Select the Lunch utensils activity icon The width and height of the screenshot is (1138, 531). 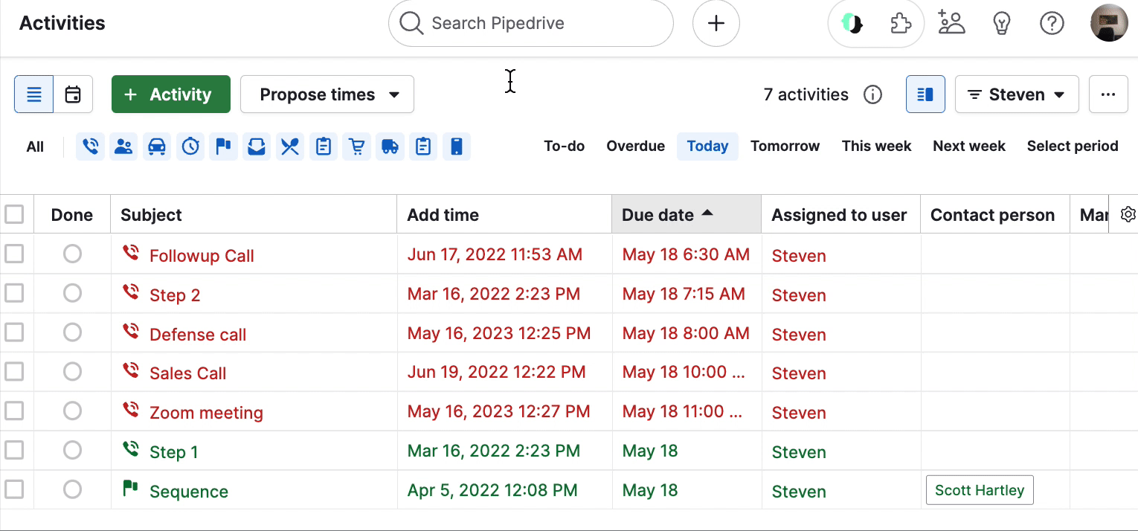[x=290, y=147]
